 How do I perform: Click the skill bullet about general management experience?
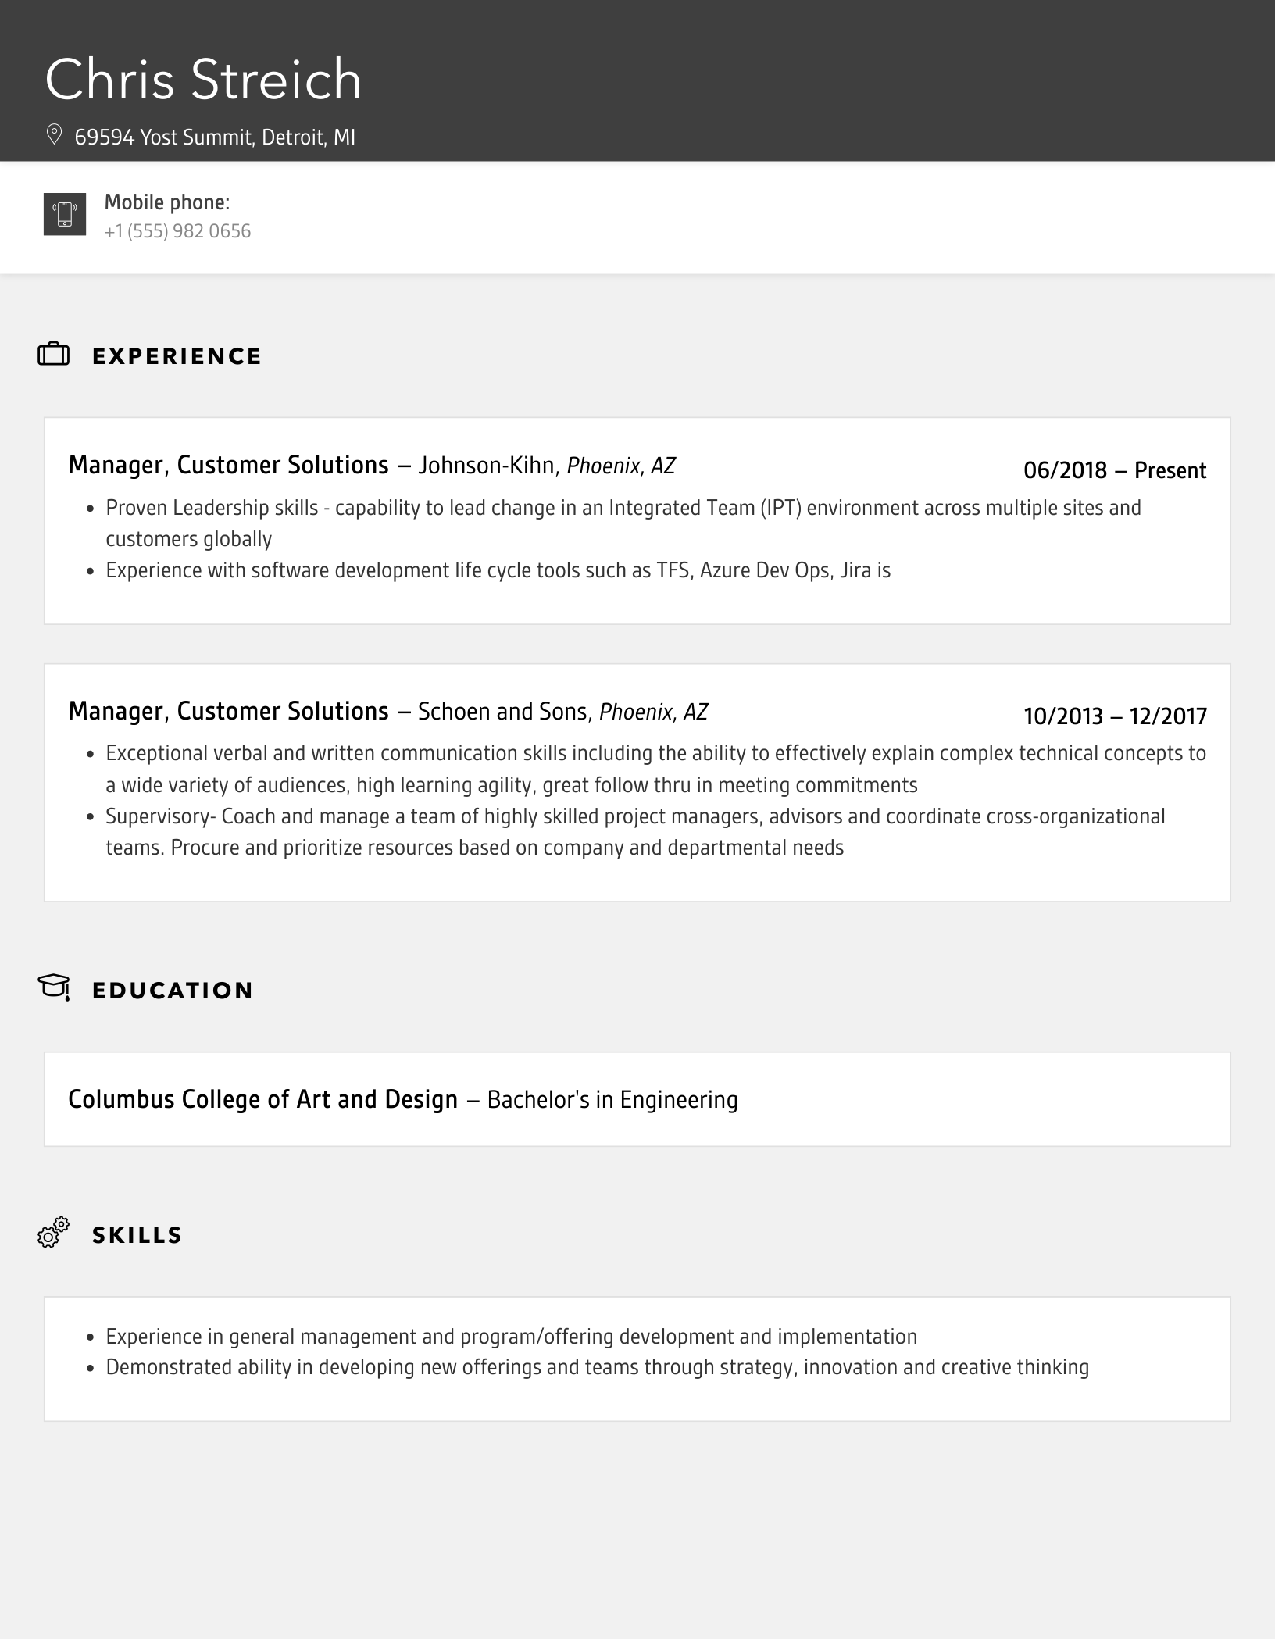[511, 1337]
